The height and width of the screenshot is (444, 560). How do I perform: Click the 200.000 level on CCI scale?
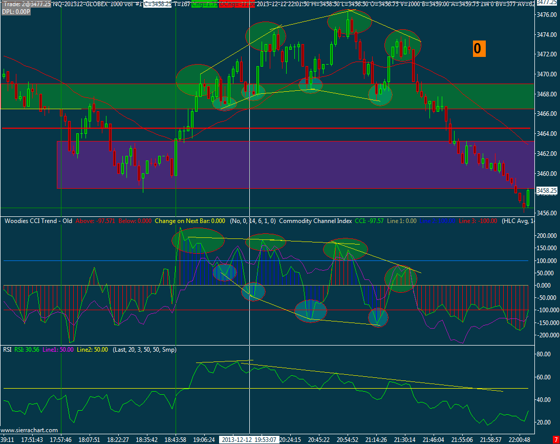pyautogui.click(x=546, y=236)
